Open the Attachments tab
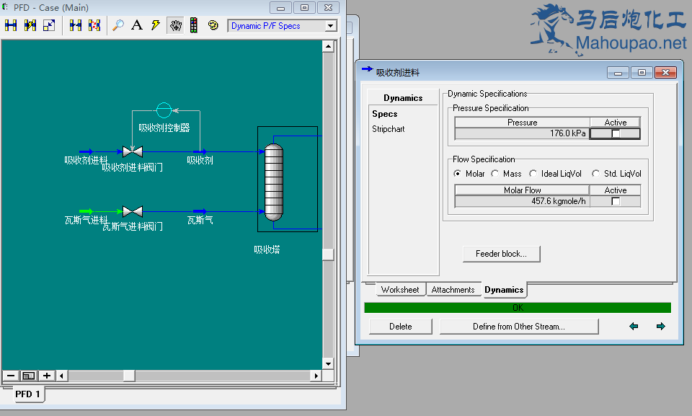The image size is (692, 416). pos(453,290)
